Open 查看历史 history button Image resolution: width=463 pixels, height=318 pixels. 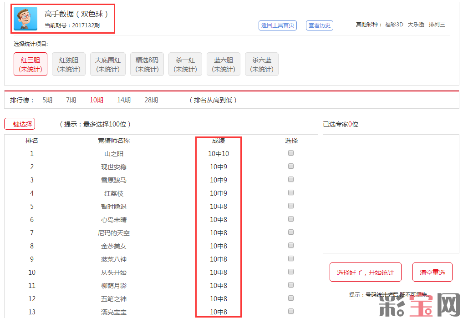click(320, 25)
